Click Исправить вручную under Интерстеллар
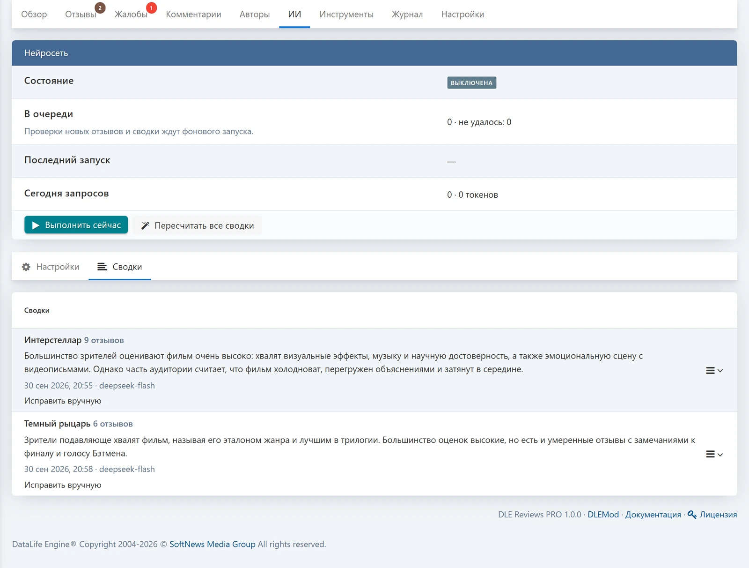The width and height of the screenshot is (749, 568). click(x=63, y=401)
